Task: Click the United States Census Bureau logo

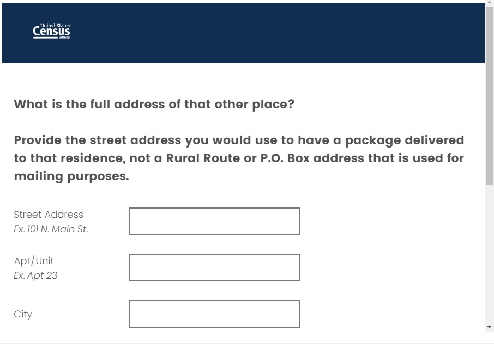Action: click(52, 32)
